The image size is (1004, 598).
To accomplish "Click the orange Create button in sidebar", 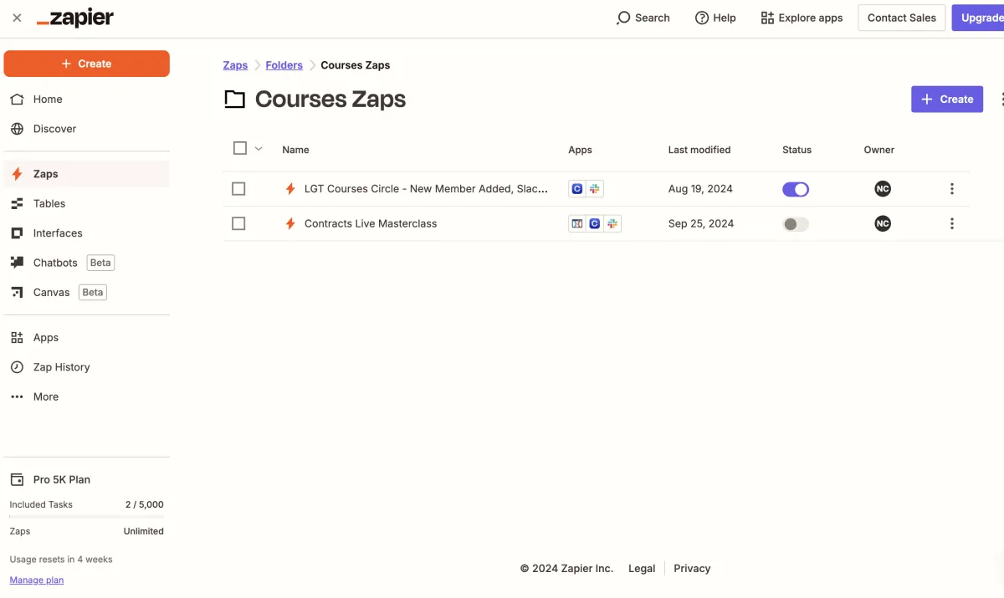I will 87,64.
